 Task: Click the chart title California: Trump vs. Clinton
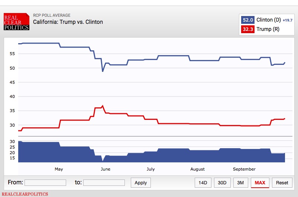click(x=68, y=22)
